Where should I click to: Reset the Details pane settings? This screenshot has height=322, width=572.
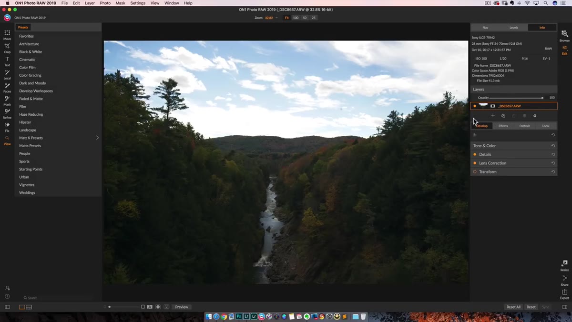[x=553, y=154]
